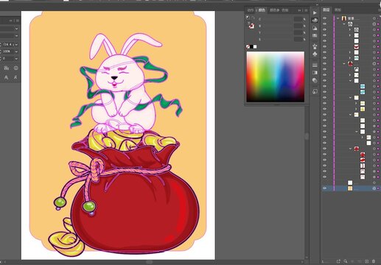Click target circle of selected orange row

(x=374, y=188)
